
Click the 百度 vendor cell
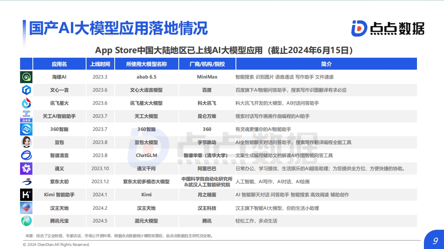(207, 90)
